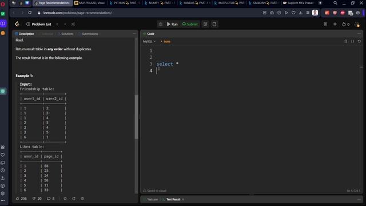The image size is (366, 206).
Task: Click in the code editor line 4
Action: 257,70
